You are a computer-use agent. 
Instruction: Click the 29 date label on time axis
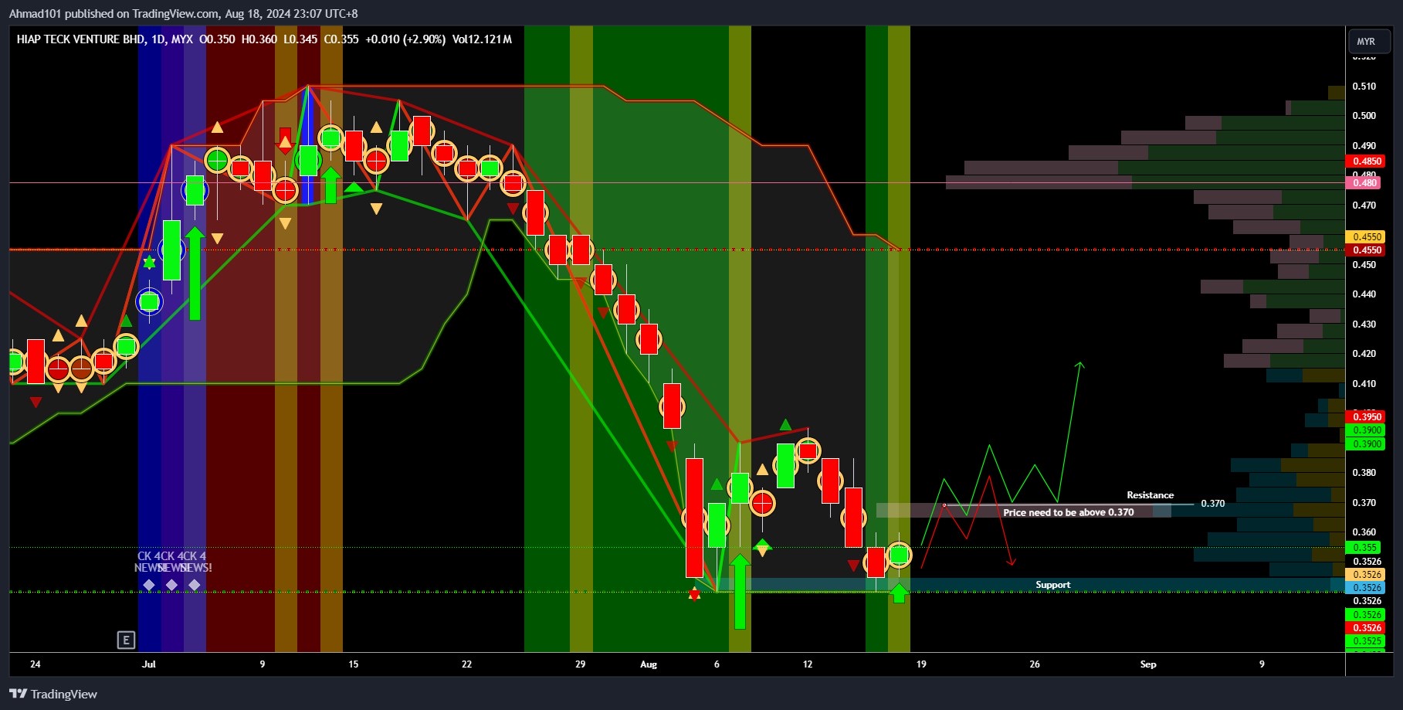tap(580, 664)
